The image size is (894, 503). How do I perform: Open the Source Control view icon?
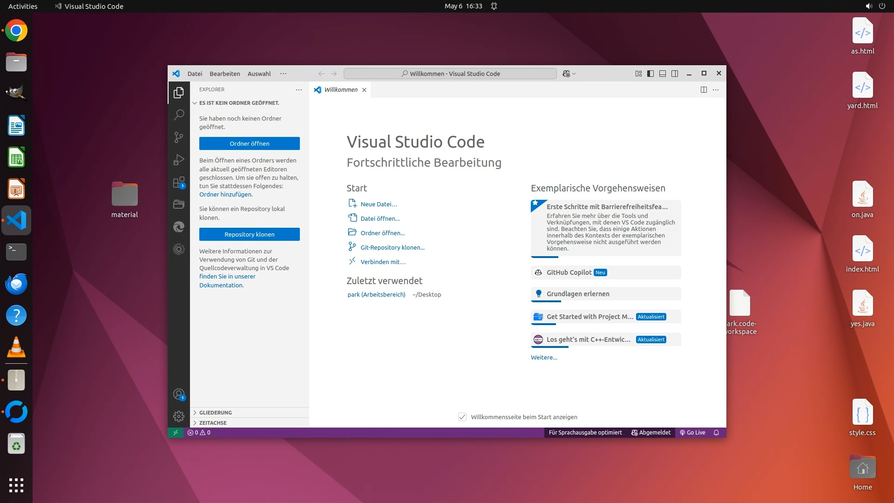[179, 137]
